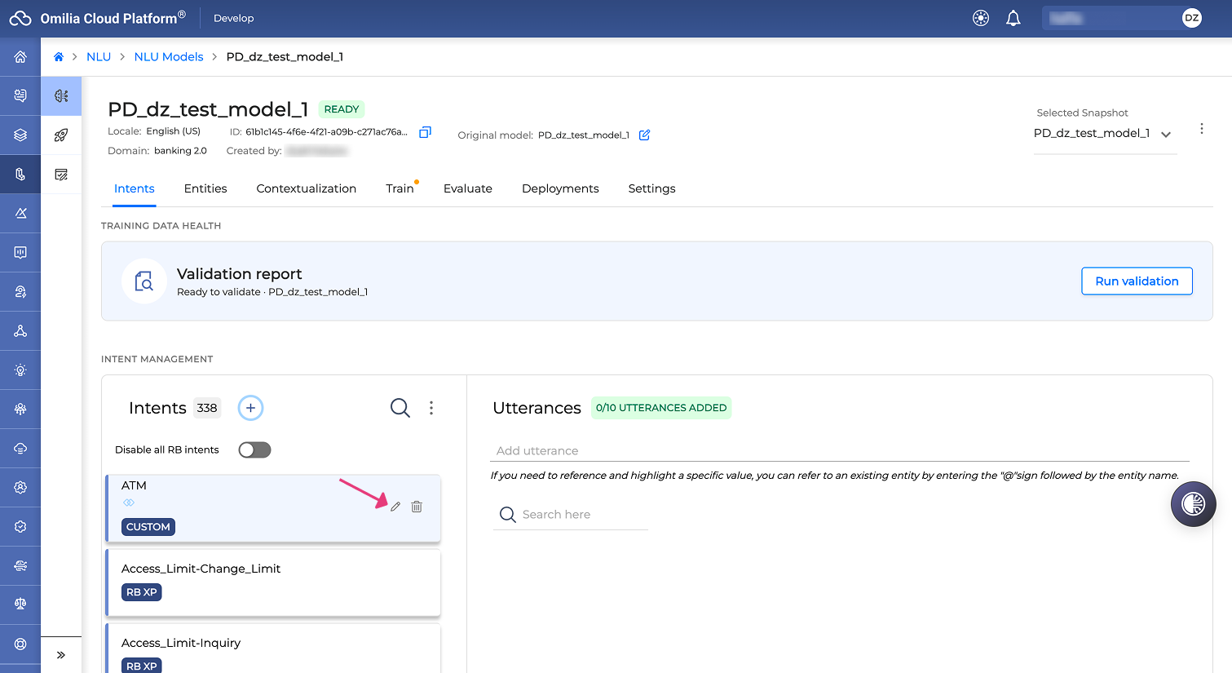
Task: Focus the Add utterance input field
Action: point(841,451)
